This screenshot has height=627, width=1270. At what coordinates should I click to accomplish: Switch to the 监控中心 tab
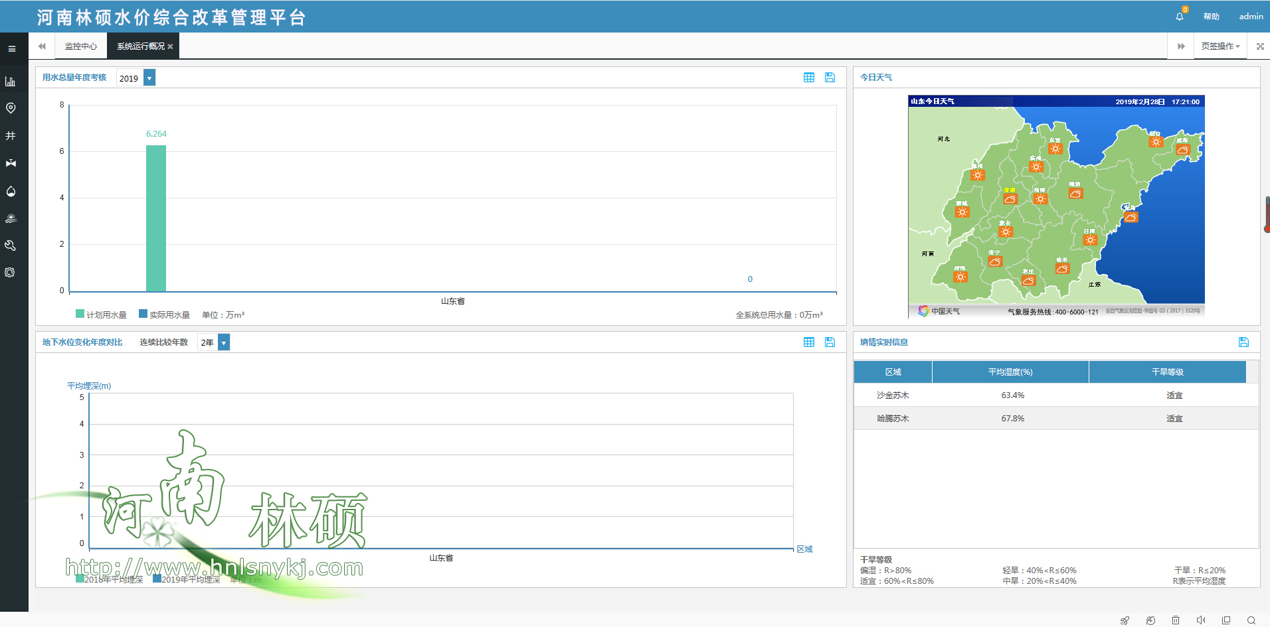(x=80, y=46)
